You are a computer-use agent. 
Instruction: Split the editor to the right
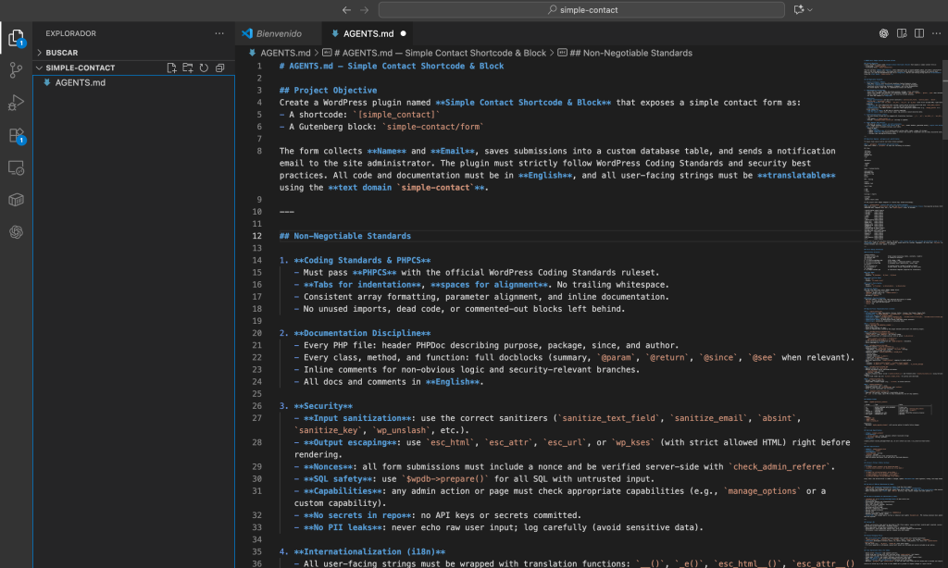point(919,33)
